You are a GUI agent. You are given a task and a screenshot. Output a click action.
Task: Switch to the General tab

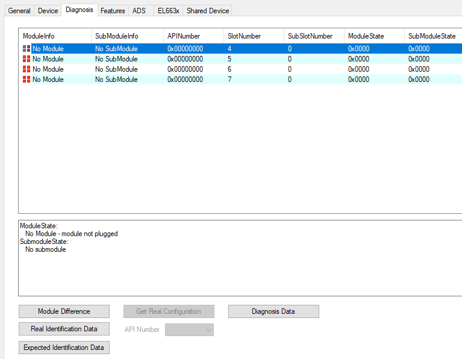[x=19, y=11]
